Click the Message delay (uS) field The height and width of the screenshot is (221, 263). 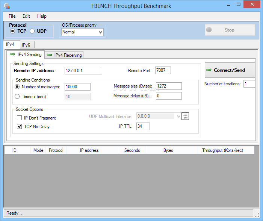pos(169,96)
